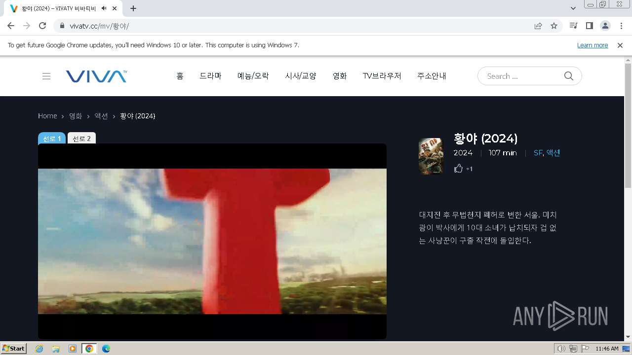Open the 액션 genre link beside SF
This screenshot has height=355, width=632.
pos(553,153)
